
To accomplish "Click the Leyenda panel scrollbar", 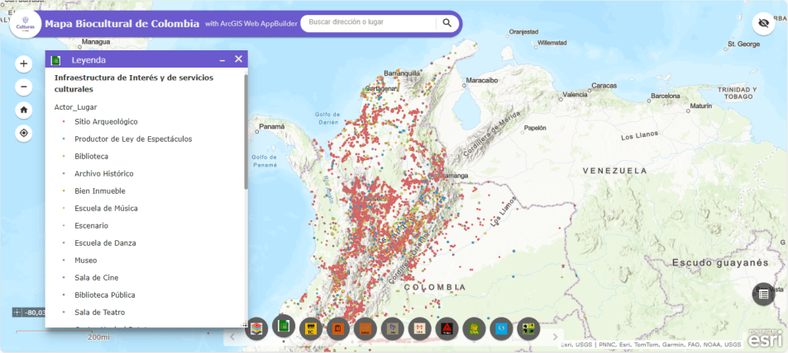I will (246, 132).
